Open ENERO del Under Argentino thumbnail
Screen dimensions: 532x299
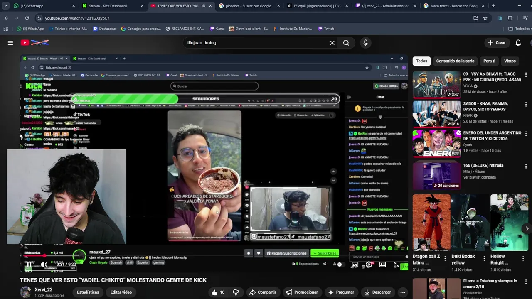436,144
